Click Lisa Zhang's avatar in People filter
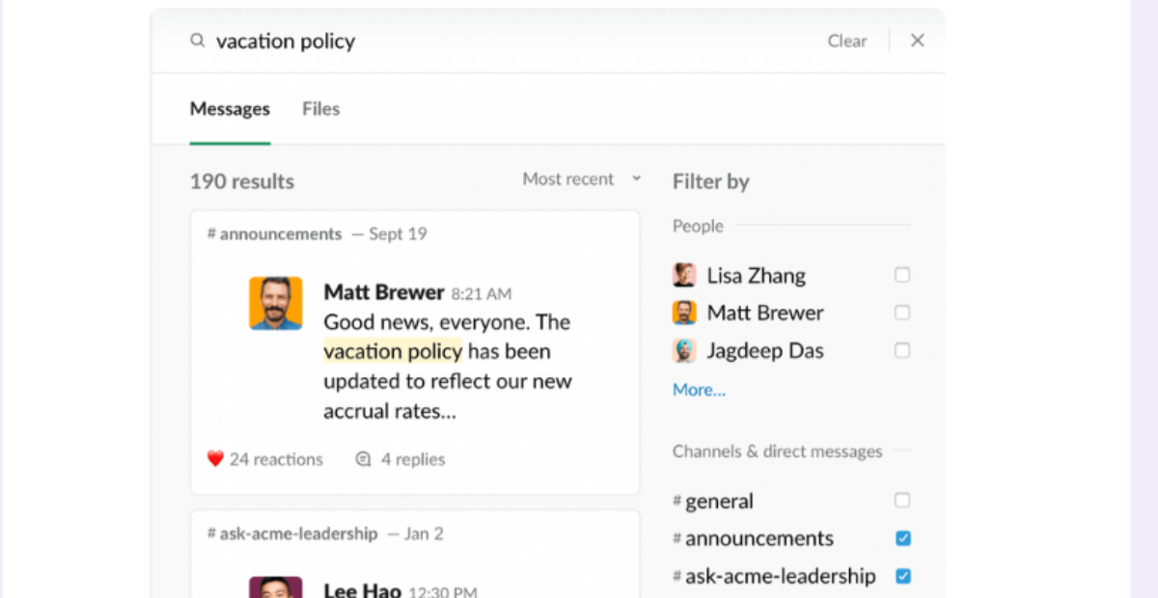The height and width of the screenshot is (598, 1158). [x=684, y=275]
